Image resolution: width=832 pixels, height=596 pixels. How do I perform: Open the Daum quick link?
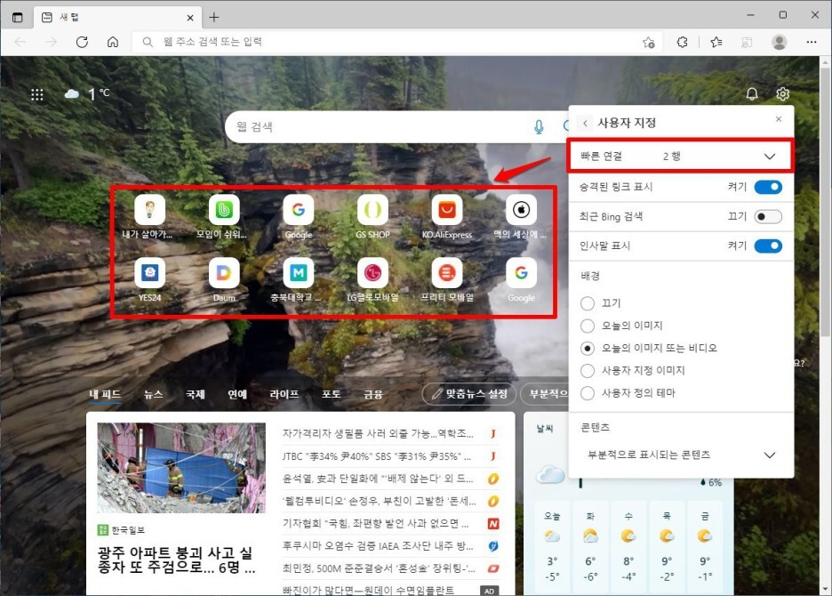coord(224,280)
